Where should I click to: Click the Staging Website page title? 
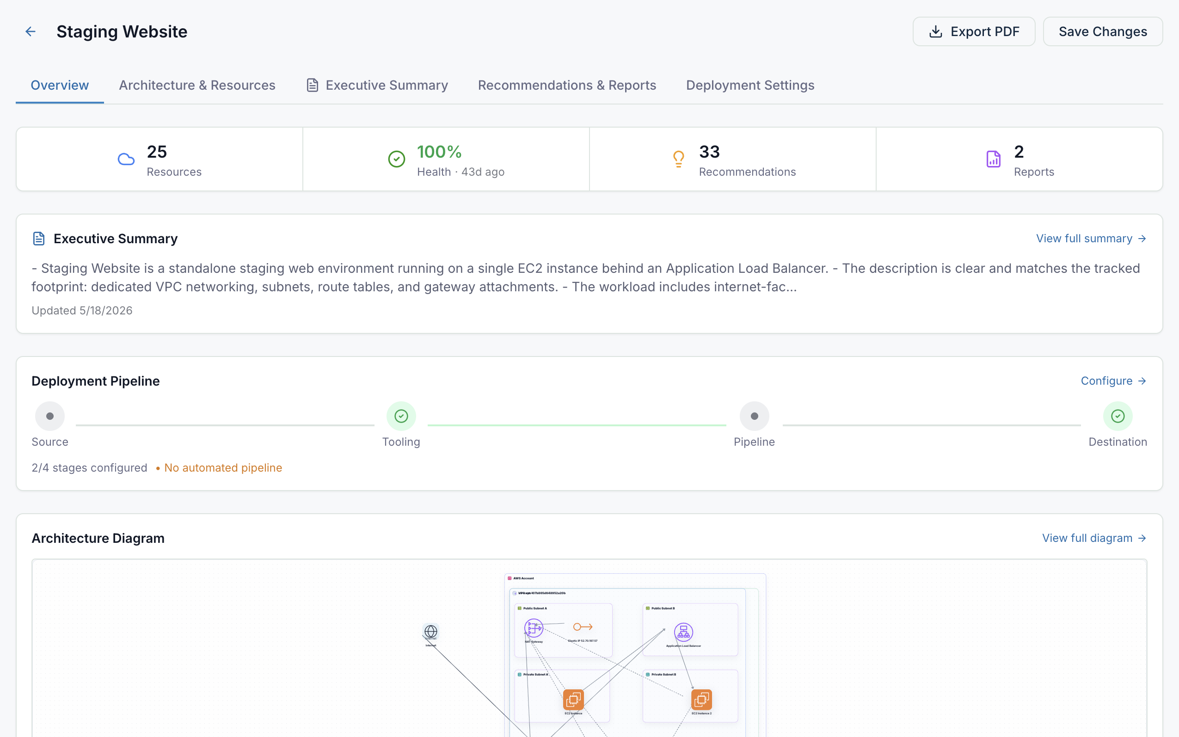tap(122, 32)
